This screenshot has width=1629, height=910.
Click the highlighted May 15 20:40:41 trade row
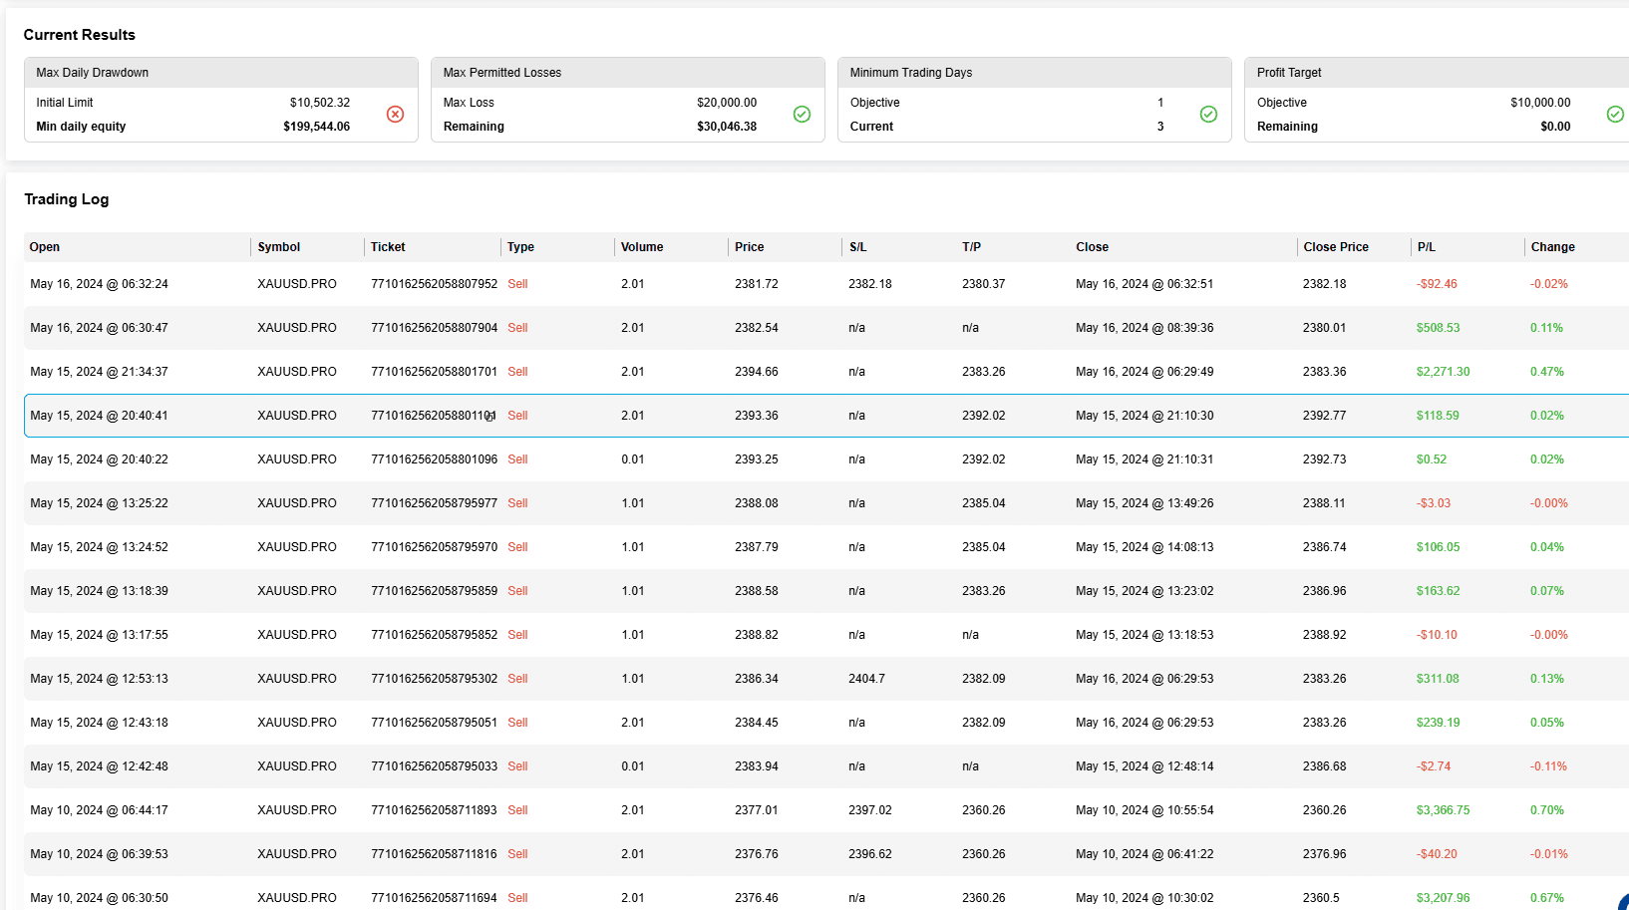826,416
